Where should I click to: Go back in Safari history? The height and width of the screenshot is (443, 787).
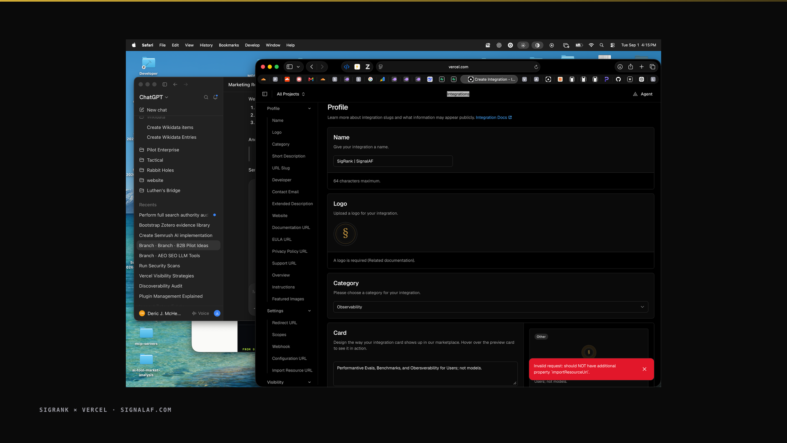(312, 67)
